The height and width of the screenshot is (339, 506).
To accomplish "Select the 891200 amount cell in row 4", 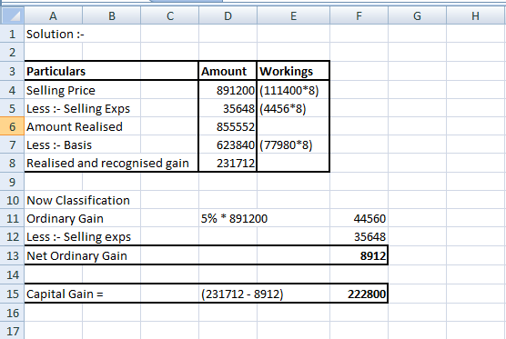I will pyautogui.click(x=228, y=90).
